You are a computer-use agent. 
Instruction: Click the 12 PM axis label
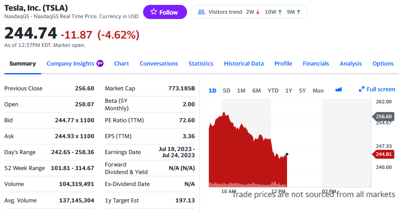[x=278, y=191]
